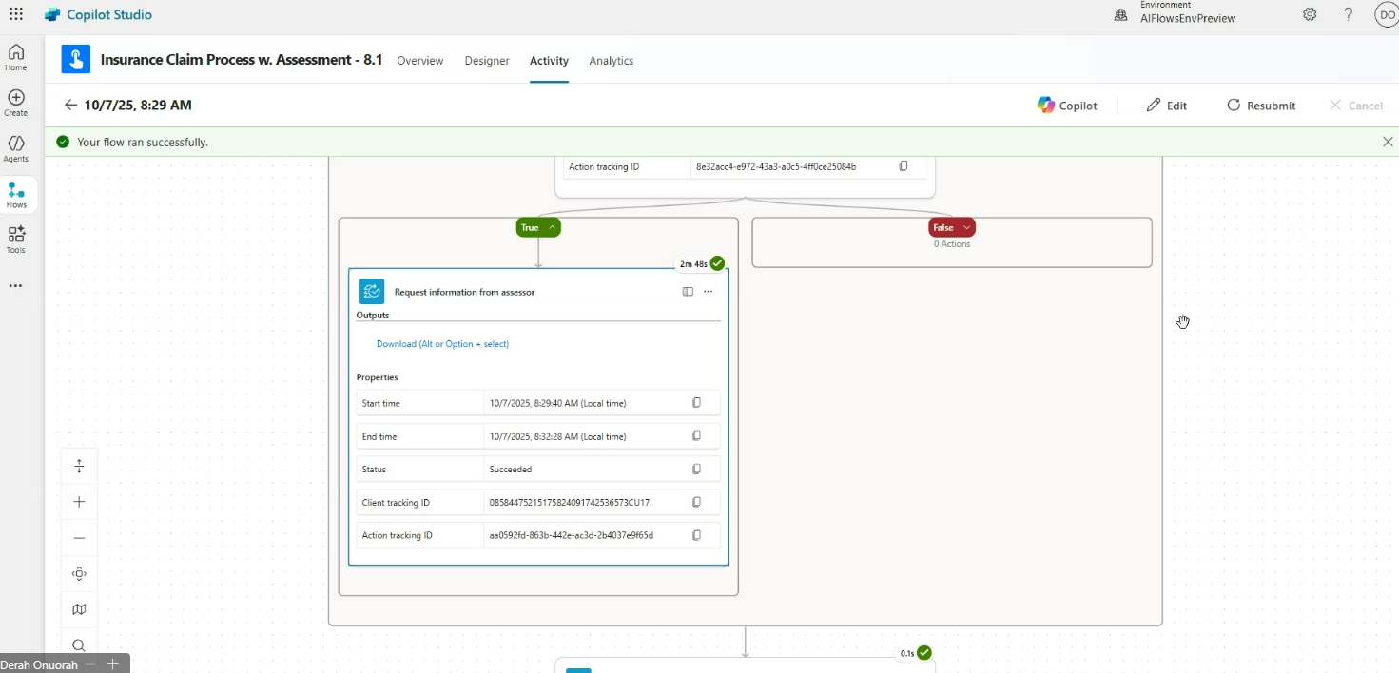Collapse the True branch
1399x673 pixels.
tap(552, 228)
